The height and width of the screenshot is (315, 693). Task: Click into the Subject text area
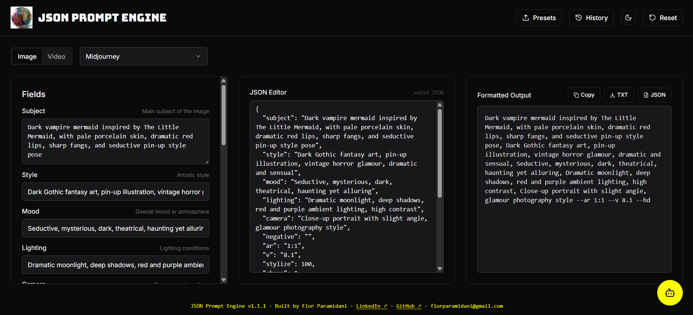pos(115,141)
